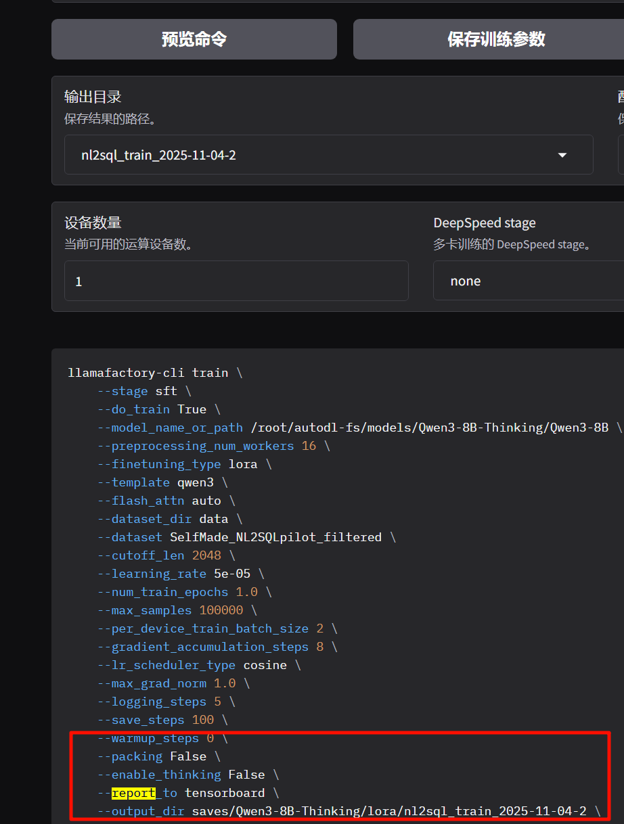Screen dimensions: 624x824
Task: Click the --do_train True line
Action: [x=159, y=409]
